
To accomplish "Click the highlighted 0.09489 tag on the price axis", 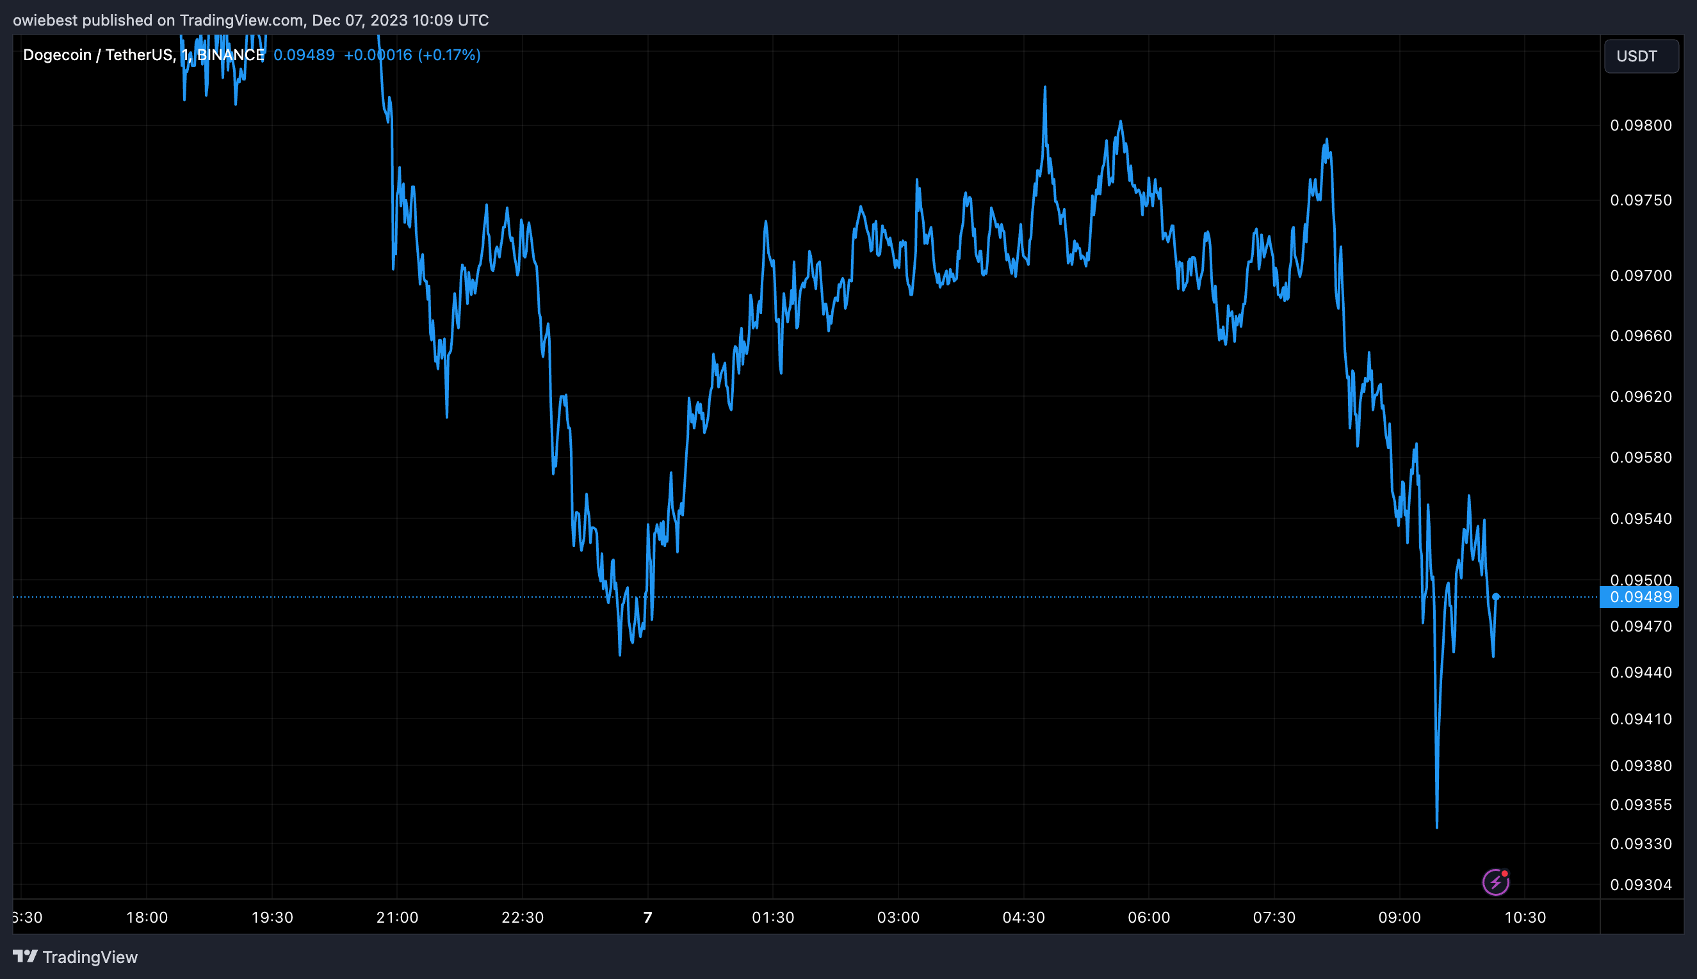I will (x=1639, y=597).
